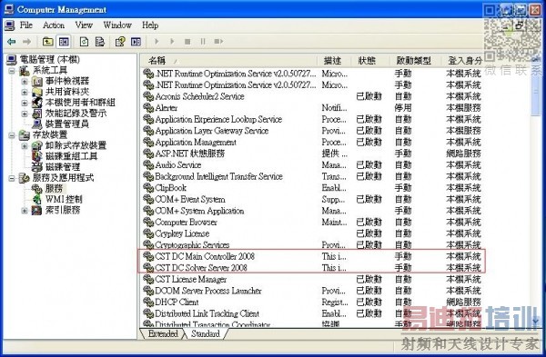Switch to the Extended tab

tap(163, 333)
